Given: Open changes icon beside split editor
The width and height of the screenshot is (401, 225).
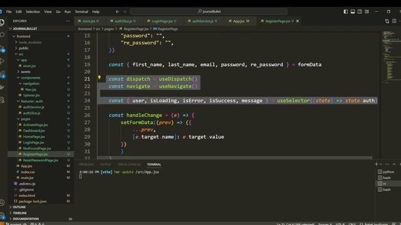Looking at the screenshot, I should 387,21.
